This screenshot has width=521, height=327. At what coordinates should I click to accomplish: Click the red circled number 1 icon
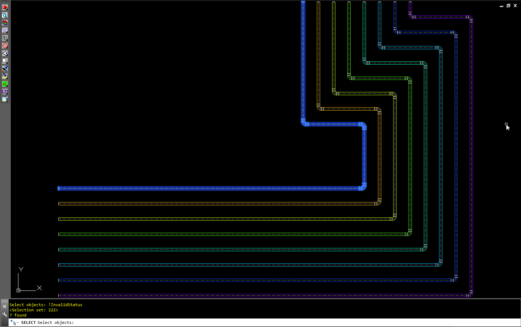(x=5, y=46)
